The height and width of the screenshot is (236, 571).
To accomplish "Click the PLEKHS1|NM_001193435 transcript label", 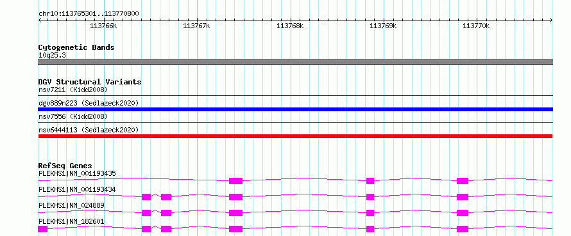I will point(77,173).
